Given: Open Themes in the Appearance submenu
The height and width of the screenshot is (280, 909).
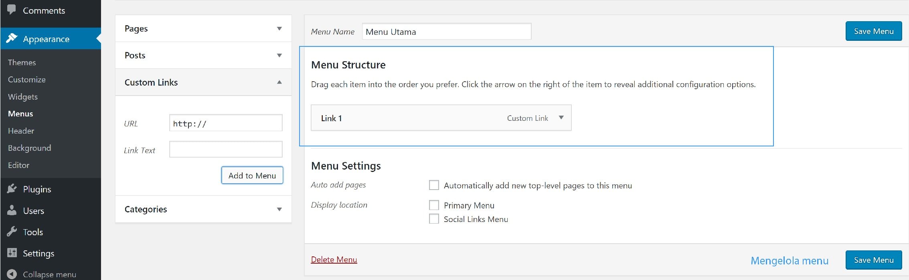Looking at the screenshot, I should tap(22, 62).
